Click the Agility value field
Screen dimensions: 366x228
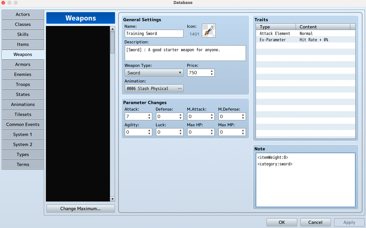[136, 132]
